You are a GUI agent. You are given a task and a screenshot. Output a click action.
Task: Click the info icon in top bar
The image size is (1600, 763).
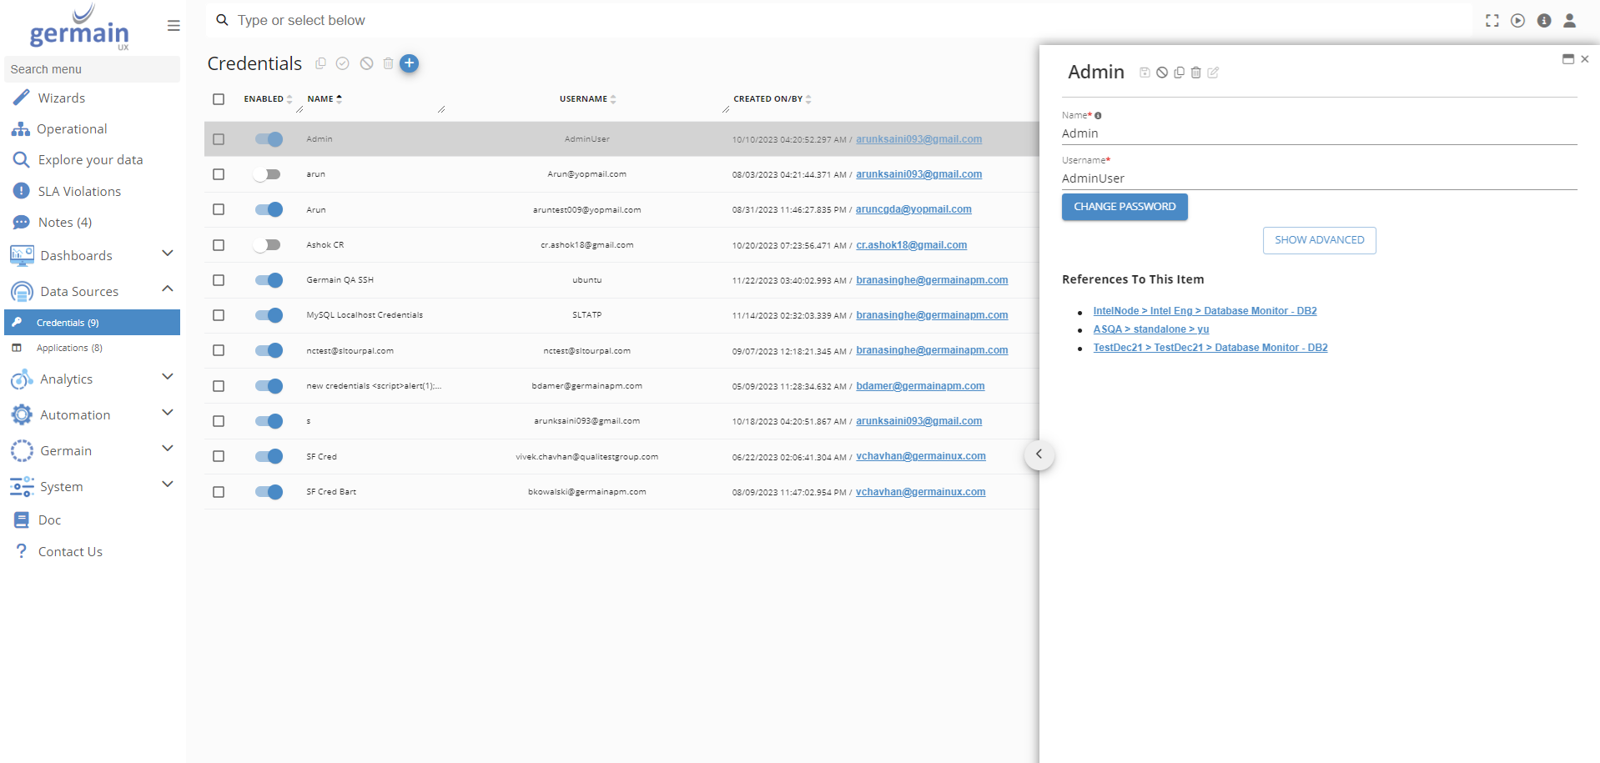click(x=1544, y=21)
